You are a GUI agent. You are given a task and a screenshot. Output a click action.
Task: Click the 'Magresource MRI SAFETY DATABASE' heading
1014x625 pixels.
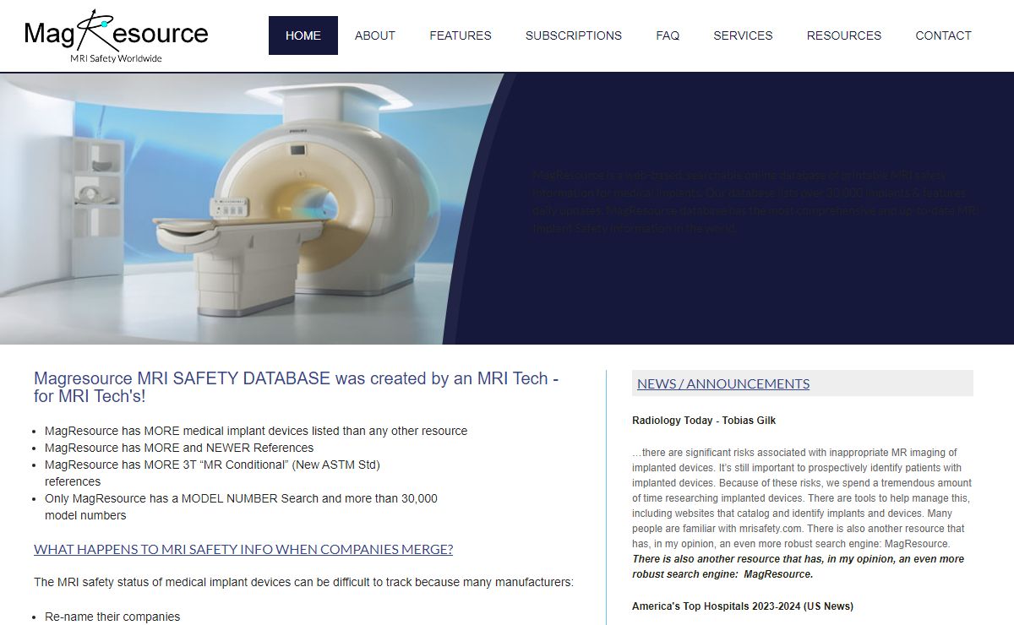(297, 388)
